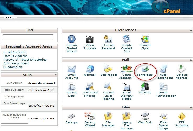Collapse the Files section arrow
The width and height of the screenshot is (193, 131).
coord(191,107)
